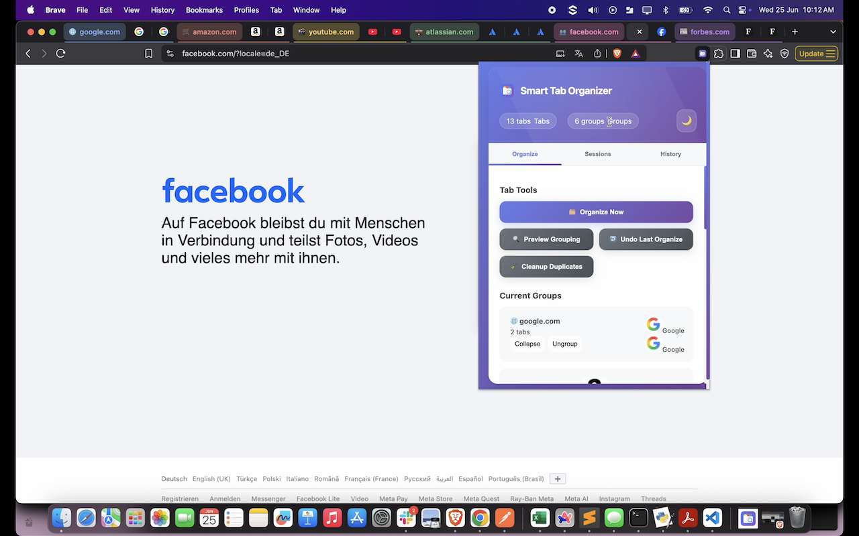Viewport: 859px width, 536px height.
Task: Open Control Center in the menu bar
Action: (744, 10)
